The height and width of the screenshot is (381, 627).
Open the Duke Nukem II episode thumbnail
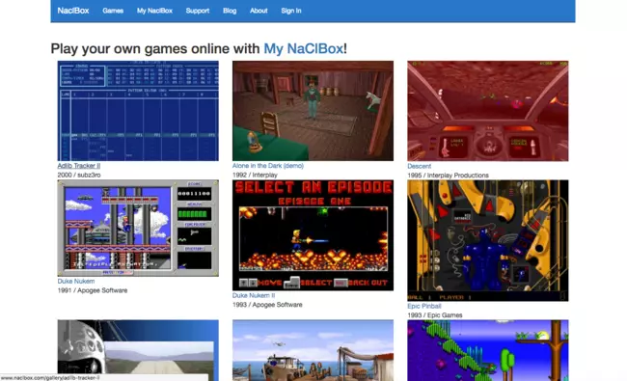tap(313, 235)
